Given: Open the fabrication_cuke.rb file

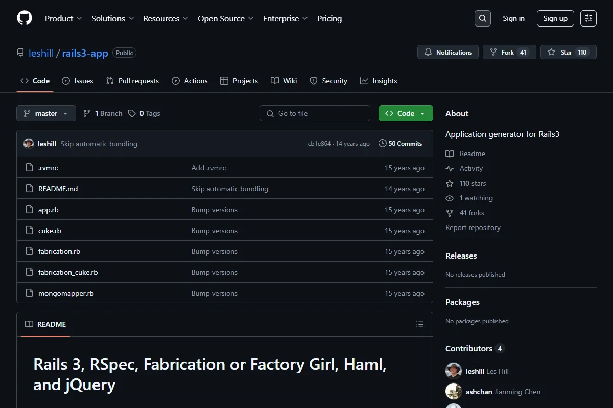Looking at the screenshot, I should [x=68, y=272].
